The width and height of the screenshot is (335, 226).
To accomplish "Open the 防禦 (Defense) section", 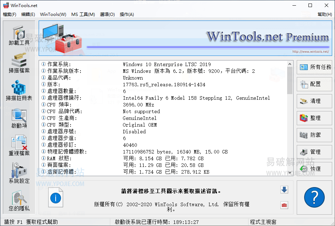I will tap(314, 135).
